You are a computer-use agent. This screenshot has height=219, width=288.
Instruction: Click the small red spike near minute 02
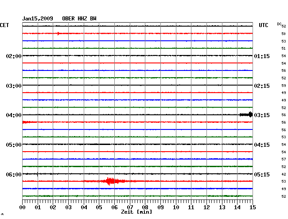58,33
